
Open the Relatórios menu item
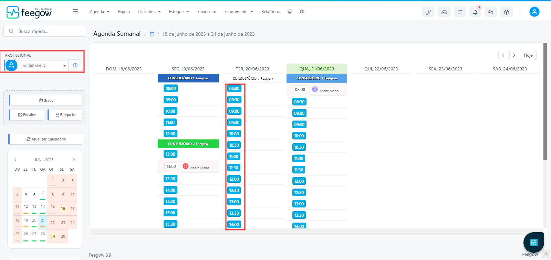coord(270,12)
